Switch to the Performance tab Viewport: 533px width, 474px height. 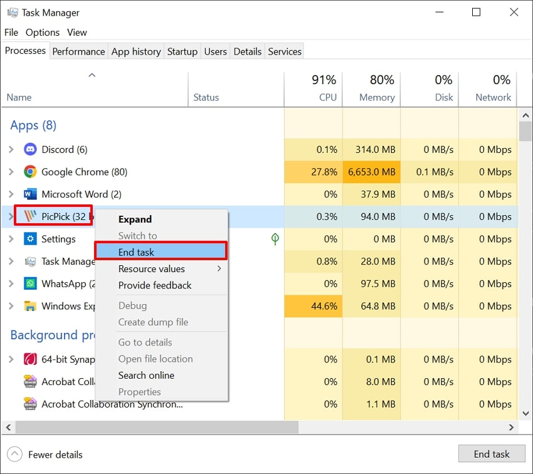(x=78, y=51)
